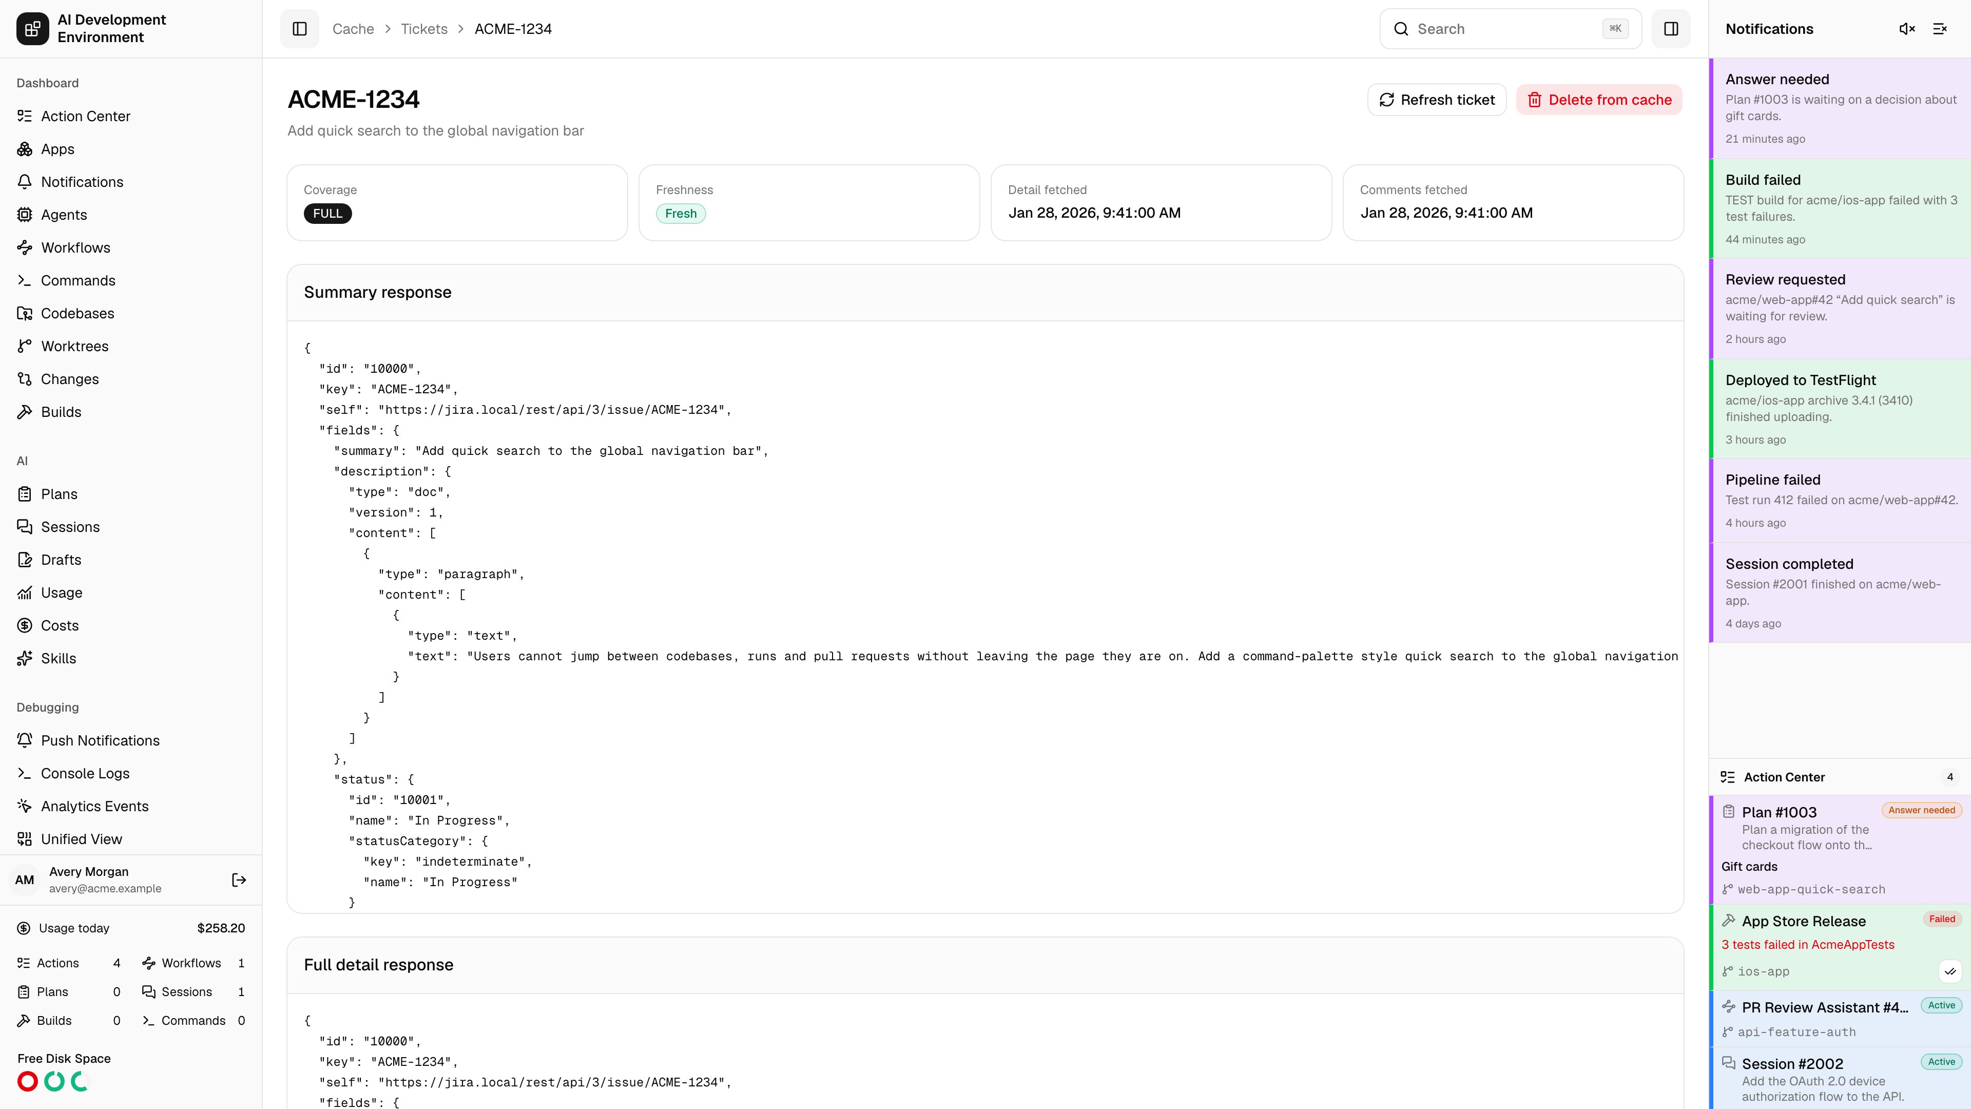
Task: Go to Agents page
Action: [131, 215]
